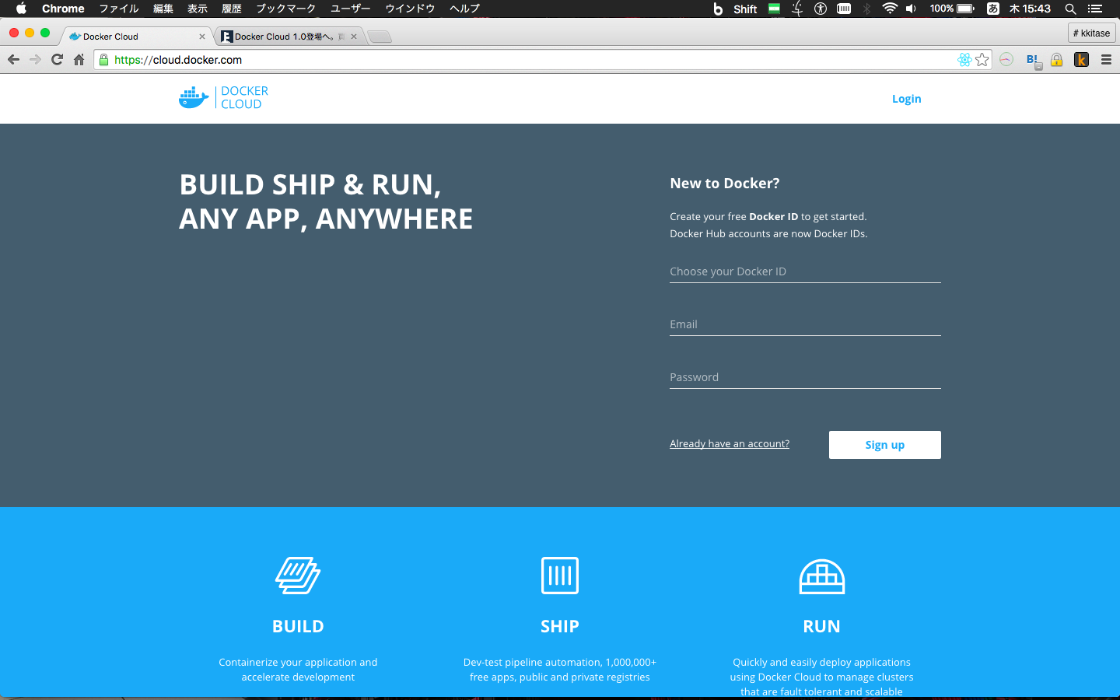Reload the page
The image size is (1120, 700).
click(56, 59)
